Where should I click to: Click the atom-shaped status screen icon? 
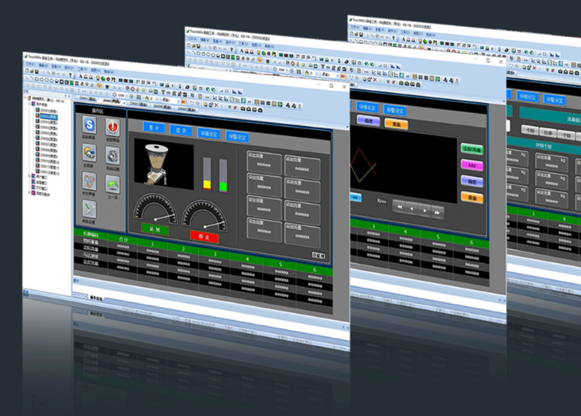[89, 181]
